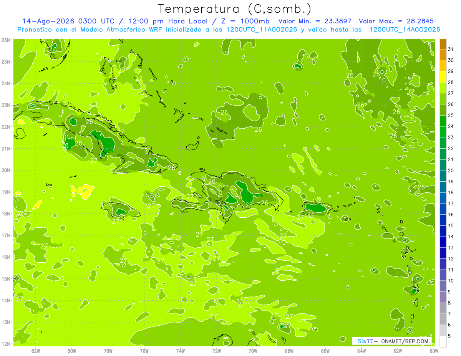The height and width of the screenshot is (356, 461).
Task: Click the '78W' longitude axis label
Action: pyautogui.click(x=108, y=351)
